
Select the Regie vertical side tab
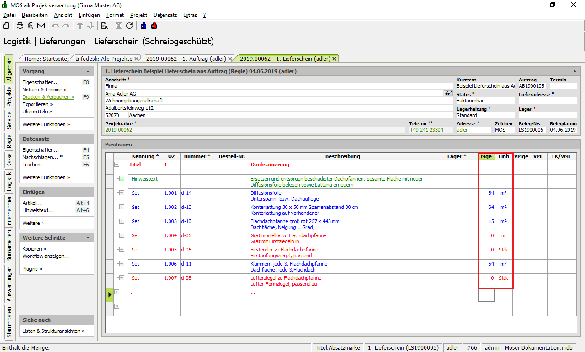pyautogui.click(x=9, y=142)
